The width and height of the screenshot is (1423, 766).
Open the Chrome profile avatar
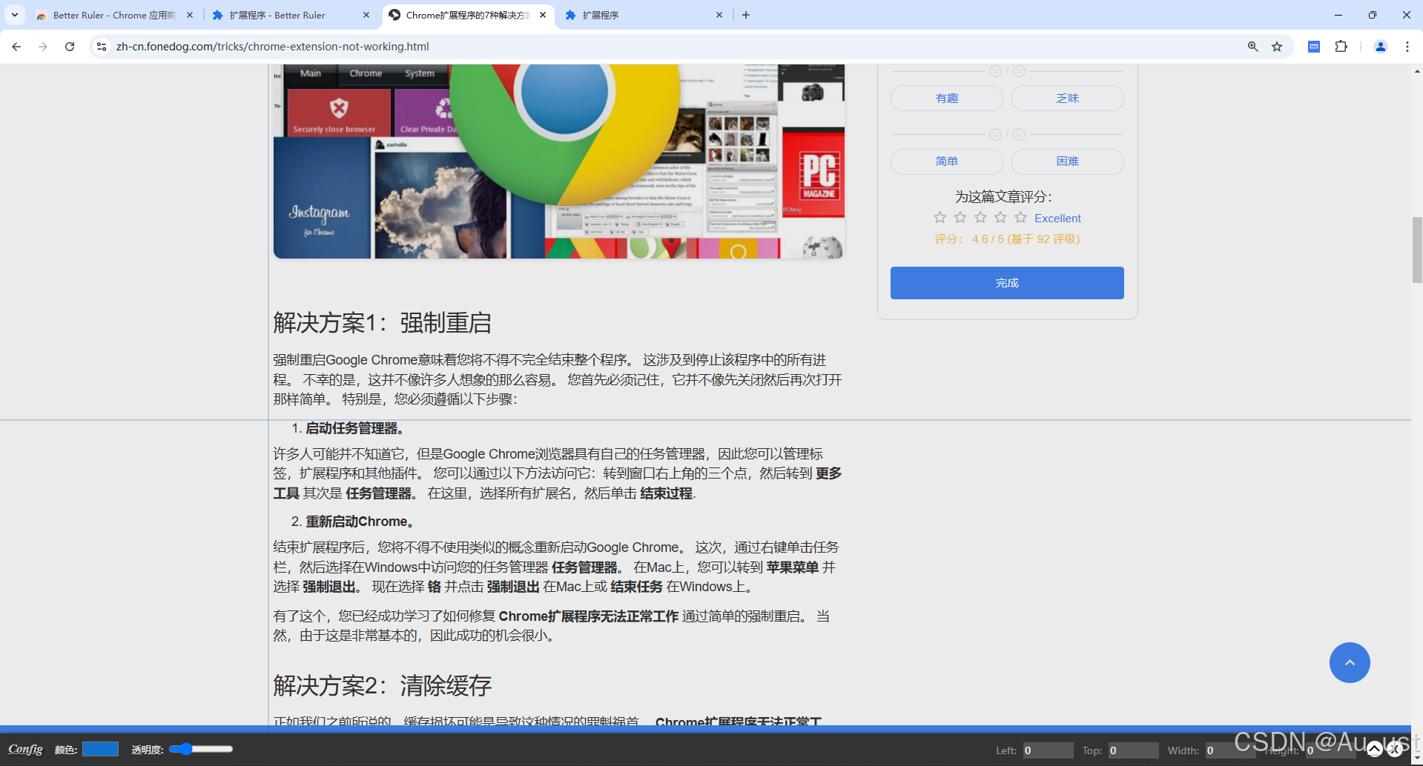(x=1381, y=47)
